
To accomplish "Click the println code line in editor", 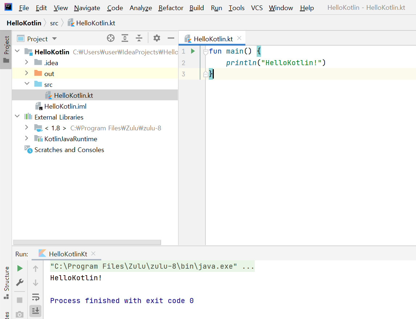I will pos(276,63).
